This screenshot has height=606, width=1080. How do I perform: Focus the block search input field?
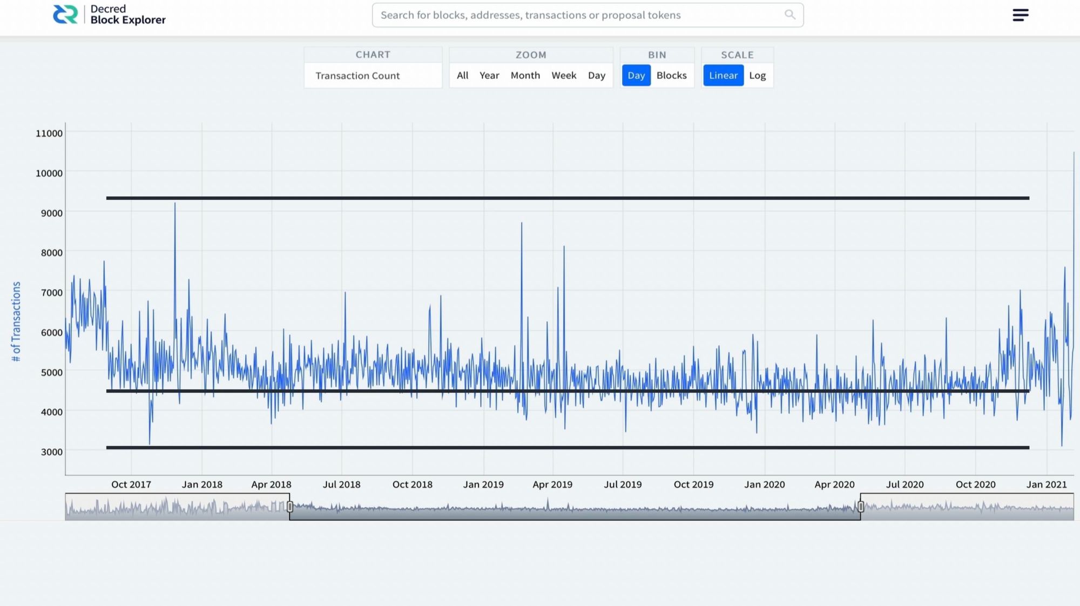(x=588, y=15)
